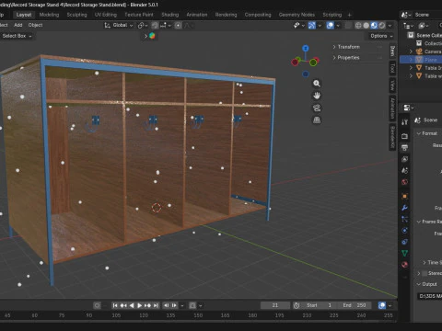Toggle snapping magnet in the header

[155, 25]
